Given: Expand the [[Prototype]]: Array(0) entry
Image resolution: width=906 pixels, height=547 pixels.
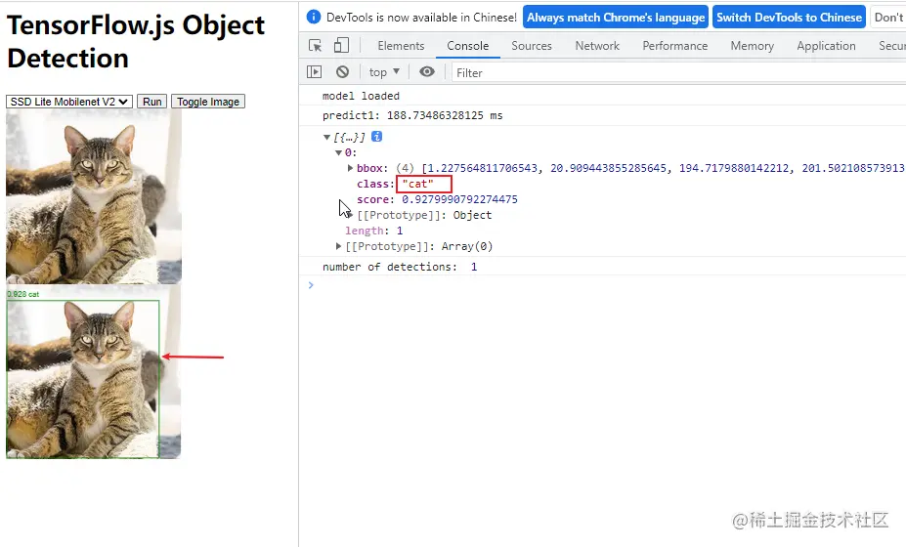Looking at the screenshot, I should tap(338, 246).
